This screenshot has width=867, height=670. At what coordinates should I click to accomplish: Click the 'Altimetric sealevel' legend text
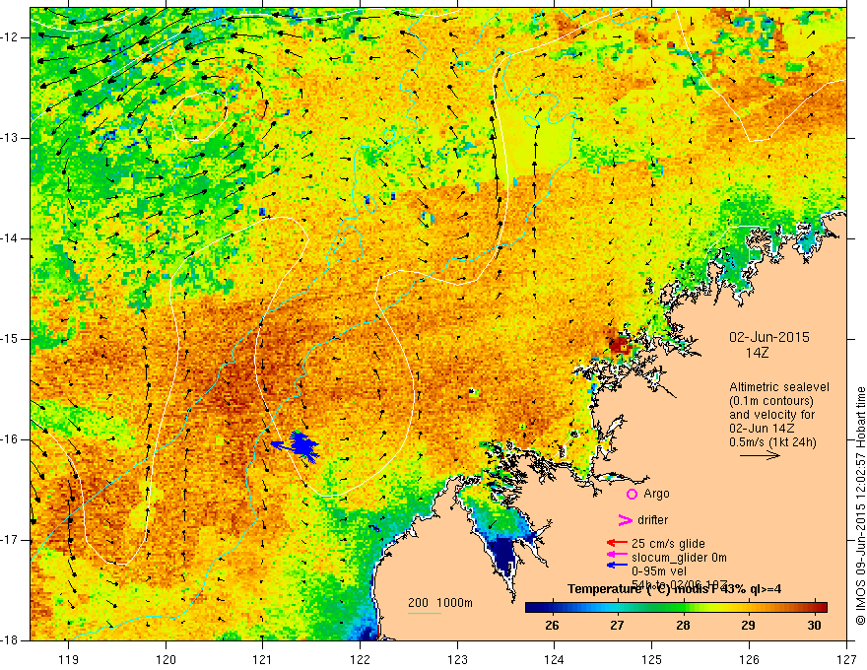(x=779, y=387)
